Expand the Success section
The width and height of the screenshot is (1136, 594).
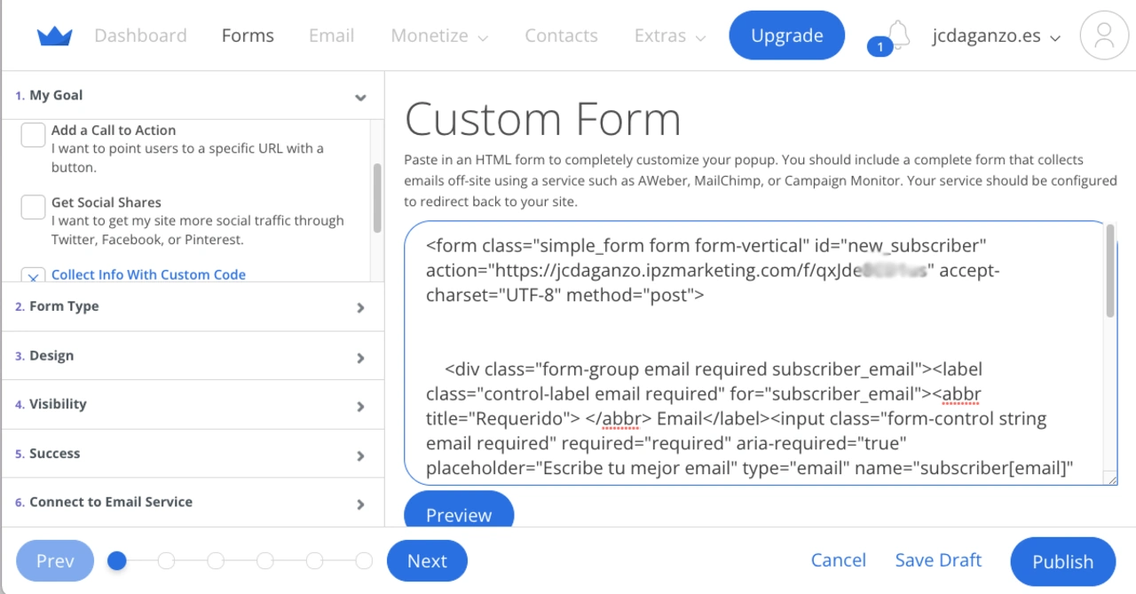click(193, 454)
